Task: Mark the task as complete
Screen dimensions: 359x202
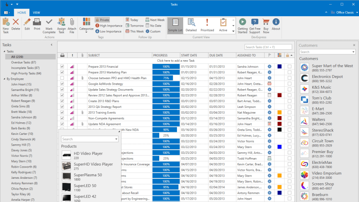Action: coord(49,26)
